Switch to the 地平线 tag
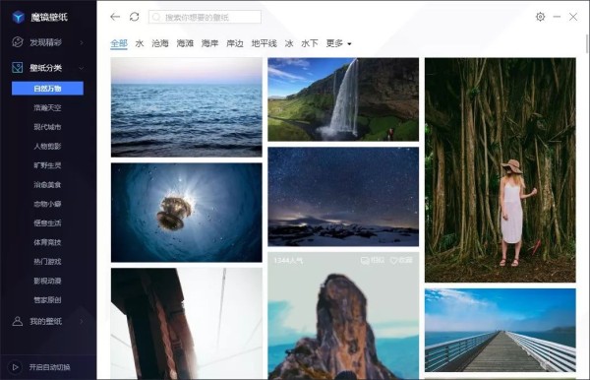Viewport: 590px width, 380px height. (x=265, y=43)
